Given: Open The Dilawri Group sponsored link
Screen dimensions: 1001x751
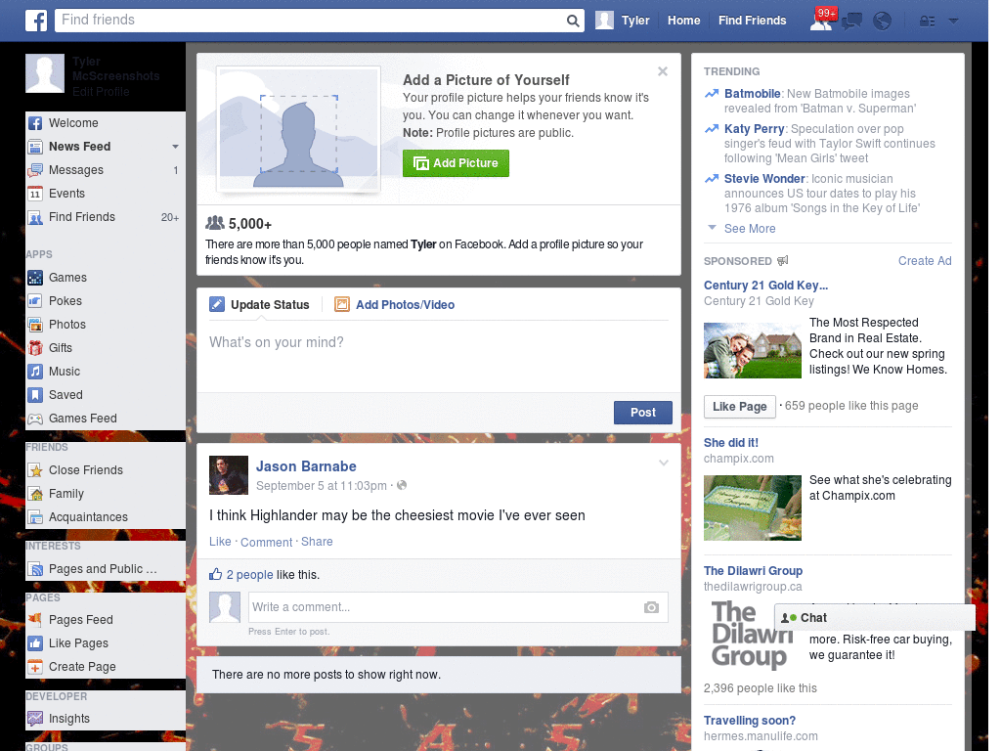Looking at the screenshot, I should [753, 571].
